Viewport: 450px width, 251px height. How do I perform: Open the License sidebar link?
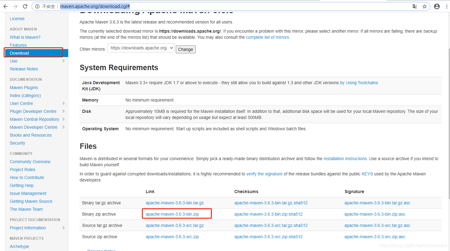pos(17,19)
